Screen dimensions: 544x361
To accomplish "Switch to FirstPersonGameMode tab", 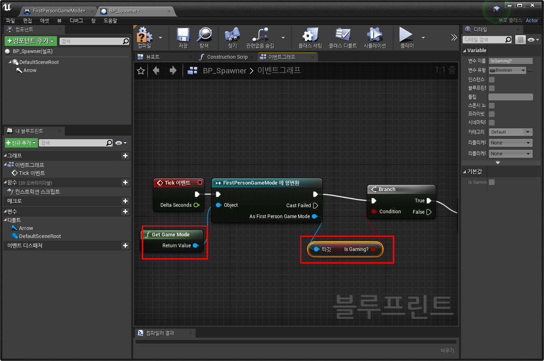I will pyautogui.click(x=59, y=11).
